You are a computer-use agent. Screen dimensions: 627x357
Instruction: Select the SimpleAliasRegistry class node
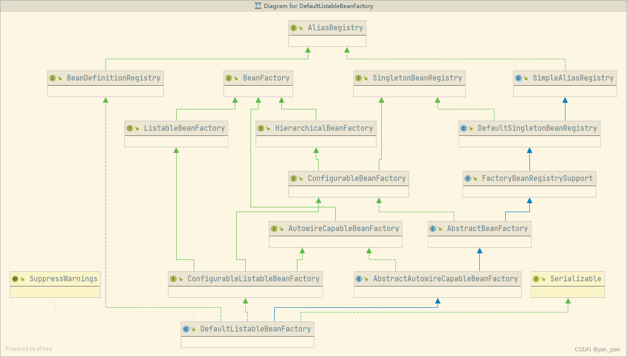point(565,84)
